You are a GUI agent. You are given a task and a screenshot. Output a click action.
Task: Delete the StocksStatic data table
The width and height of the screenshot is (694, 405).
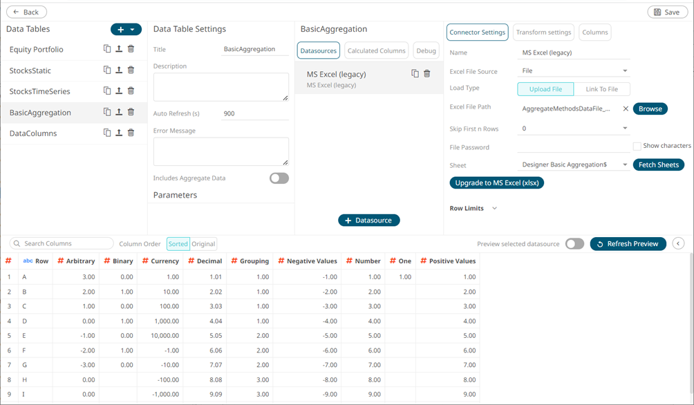point(131,70)
